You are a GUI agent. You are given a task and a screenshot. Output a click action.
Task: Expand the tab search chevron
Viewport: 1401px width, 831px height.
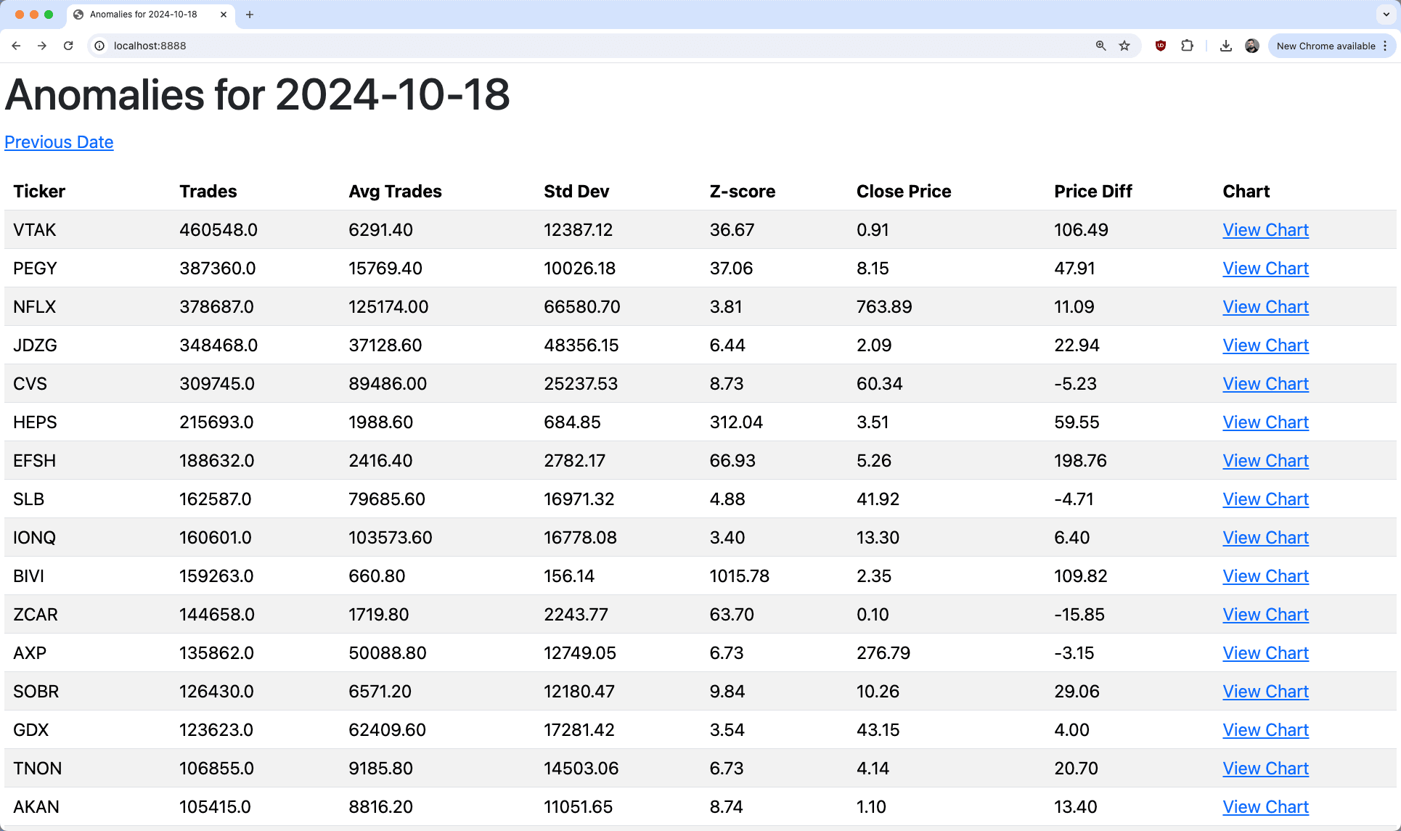(x=1385, y=15)
